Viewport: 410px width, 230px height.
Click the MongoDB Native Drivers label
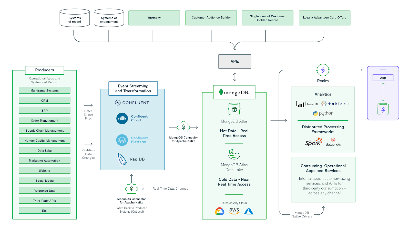click(302, 214)
